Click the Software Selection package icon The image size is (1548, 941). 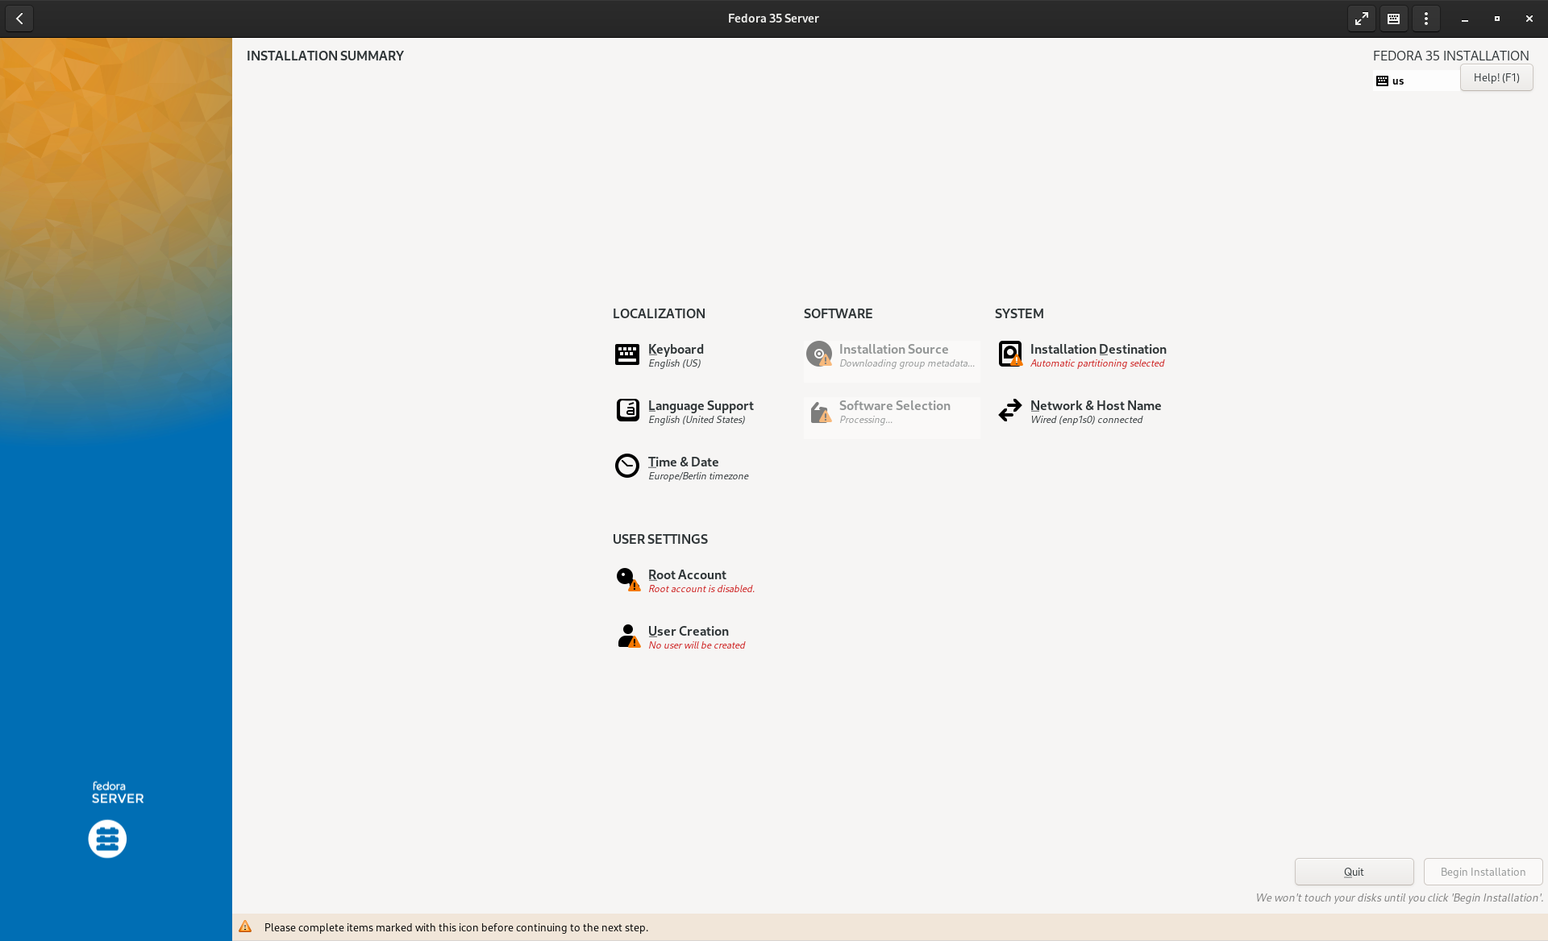tap(820, 412)
